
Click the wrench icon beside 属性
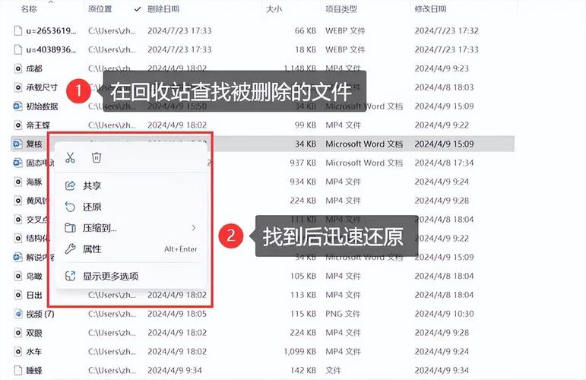[x=70, y=249]
